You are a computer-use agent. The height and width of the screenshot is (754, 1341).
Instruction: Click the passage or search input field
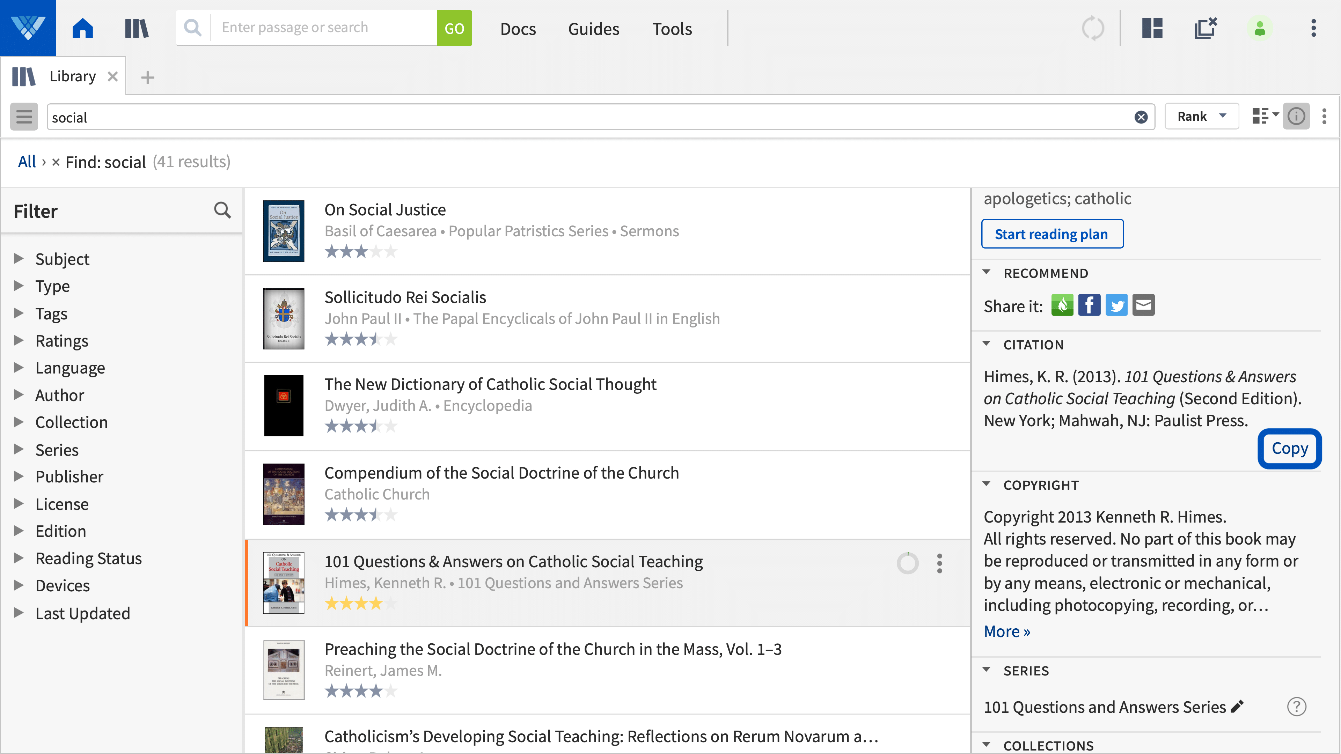(x=323, y=28)
